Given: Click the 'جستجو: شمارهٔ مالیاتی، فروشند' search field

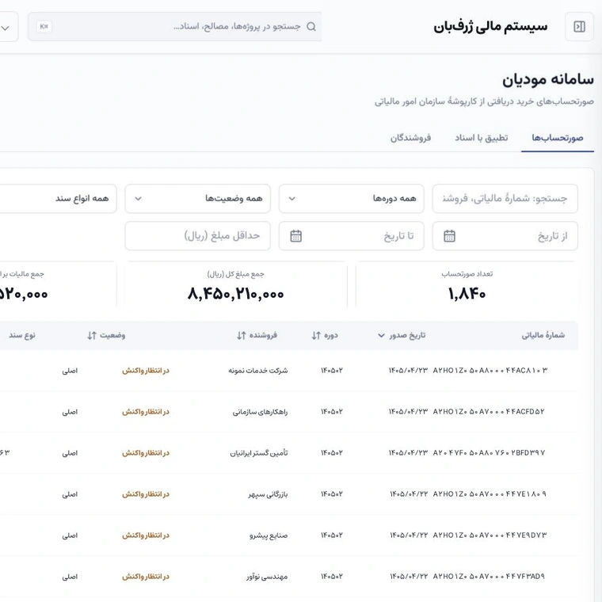Looking at the screenshot, I should click(x=505, y=199).
